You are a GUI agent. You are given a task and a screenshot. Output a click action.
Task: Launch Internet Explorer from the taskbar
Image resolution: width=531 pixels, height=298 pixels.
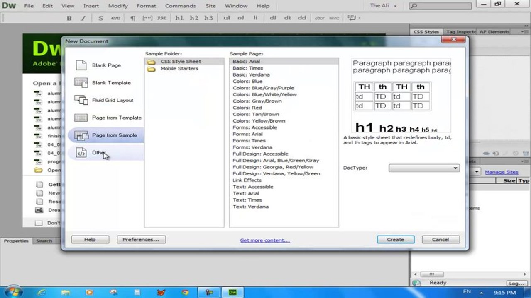pos(42,292)
